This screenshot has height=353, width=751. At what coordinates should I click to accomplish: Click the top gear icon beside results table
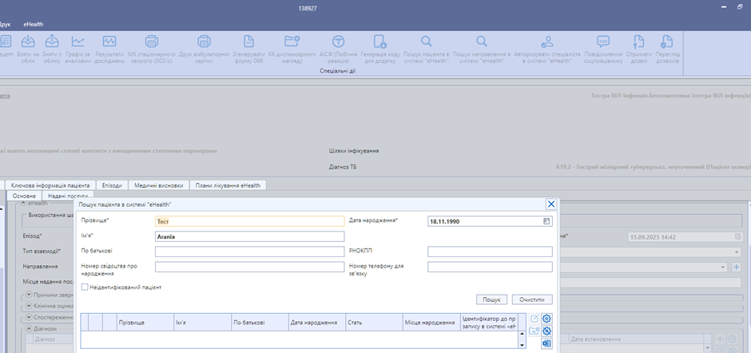click(x=546, y=319)
